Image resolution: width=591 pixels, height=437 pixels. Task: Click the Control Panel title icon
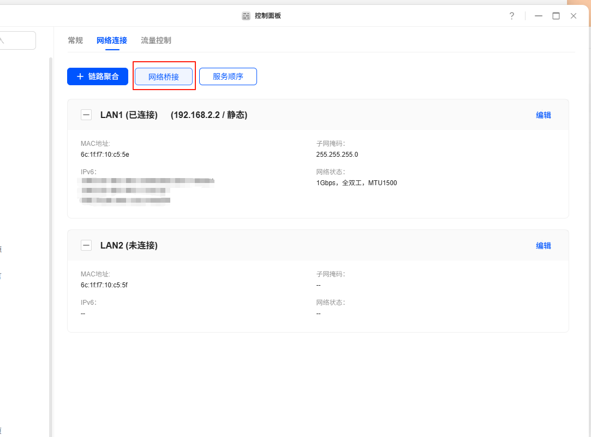(x=246, y=16)
